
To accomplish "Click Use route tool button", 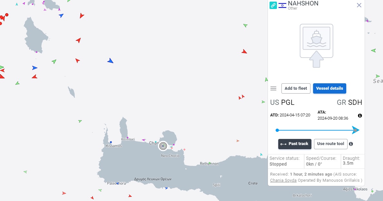I will 330,144.
